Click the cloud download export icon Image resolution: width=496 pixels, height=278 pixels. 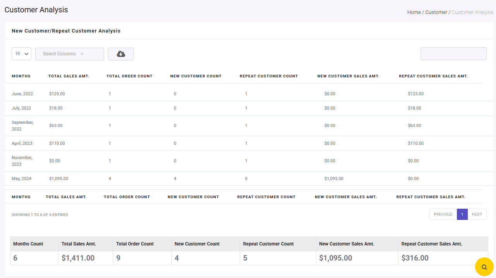point(121,54)
